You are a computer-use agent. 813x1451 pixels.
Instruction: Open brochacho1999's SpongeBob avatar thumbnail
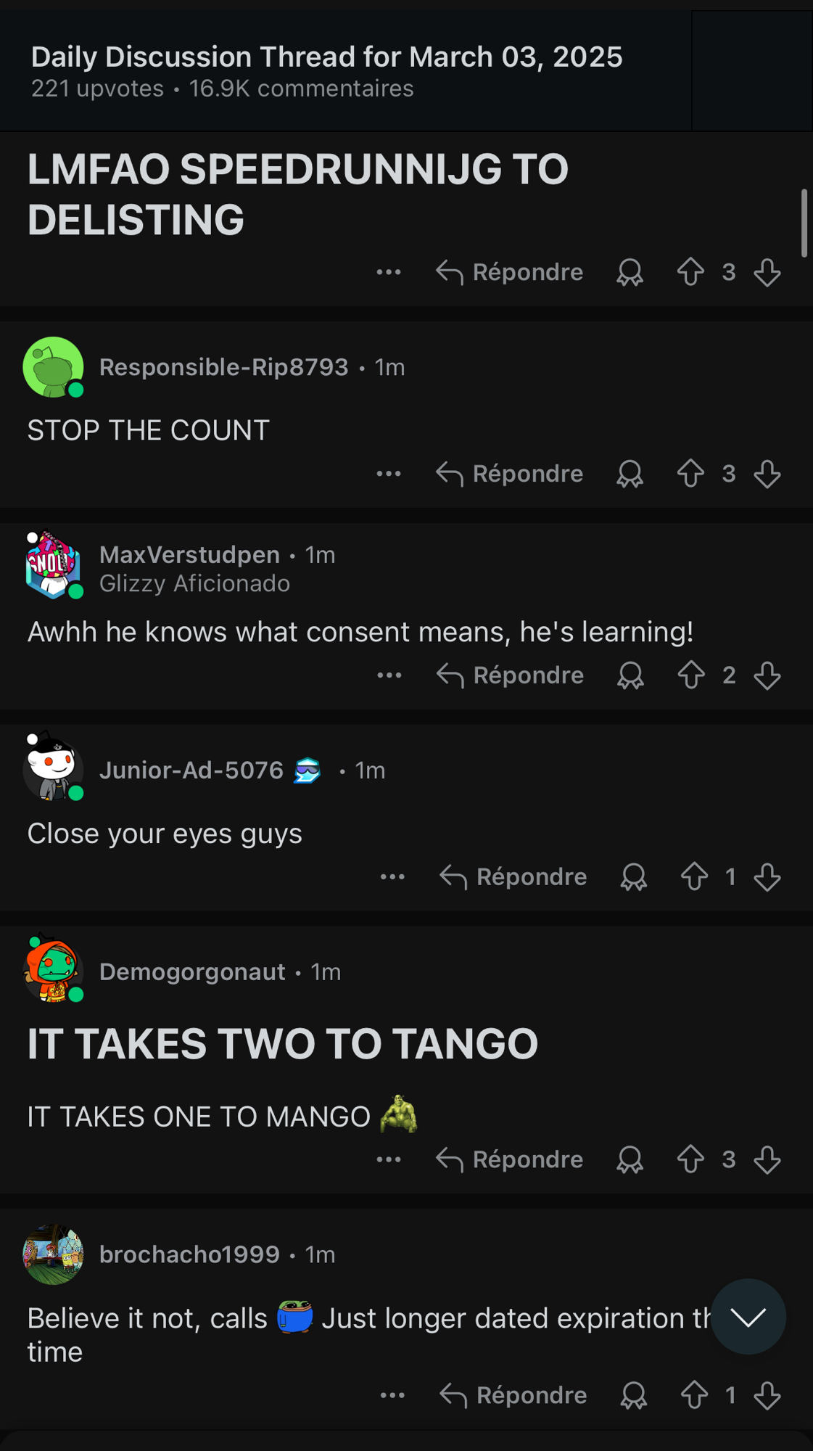[53, 1254]
